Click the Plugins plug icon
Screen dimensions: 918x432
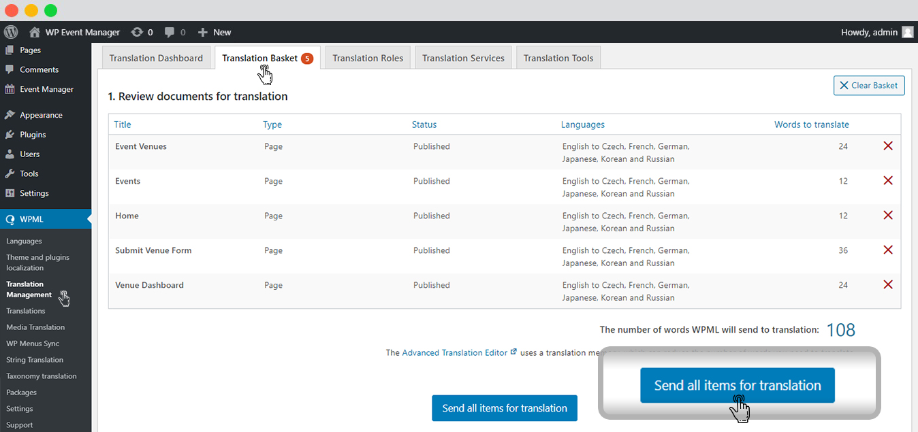10,135
